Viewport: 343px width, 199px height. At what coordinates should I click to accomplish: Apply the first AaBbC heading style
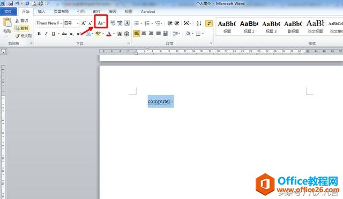click(x=227, y=27)
